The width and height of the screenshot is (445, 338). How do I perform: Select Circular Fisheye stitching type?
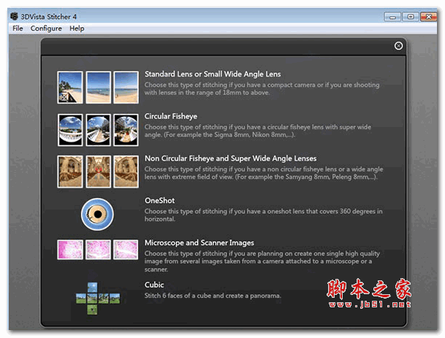click(171, 116)
